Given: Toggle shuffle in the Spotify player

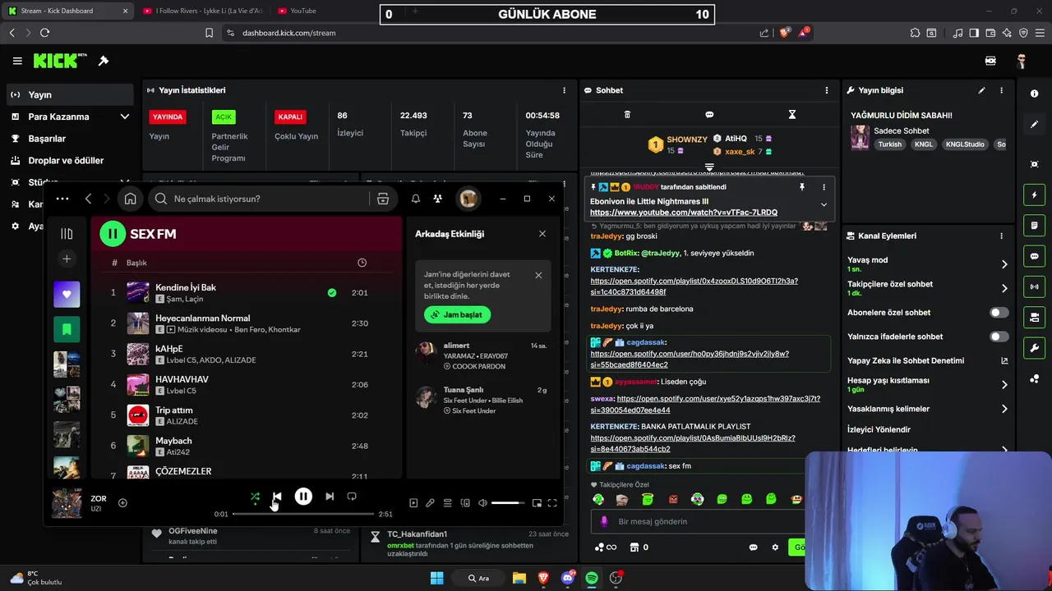Looking at the screenshot, I should (255, 497).
